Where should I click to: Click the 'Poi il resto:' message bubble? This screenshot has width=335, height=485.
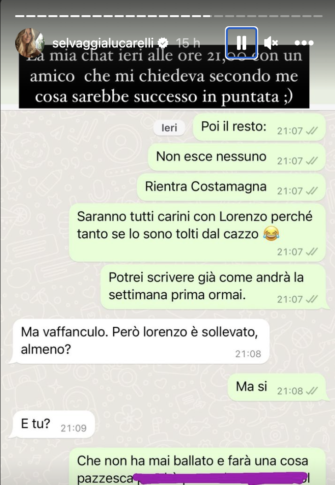[259, 127]
